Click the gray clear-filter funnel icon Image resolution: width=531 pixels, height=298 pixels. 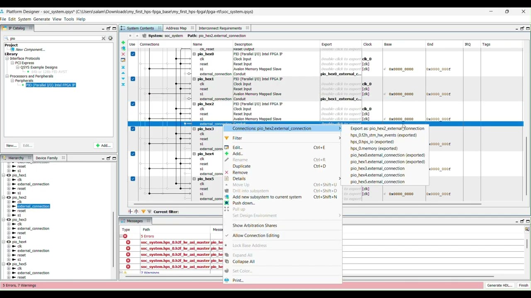149,211
